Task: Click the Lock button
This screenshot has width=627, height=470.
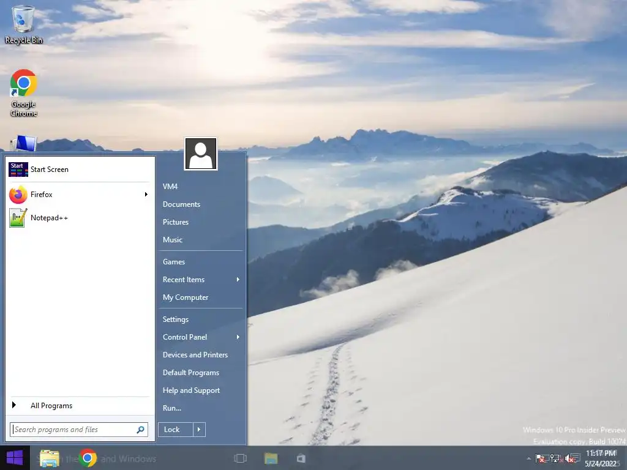Action: [x=176, y=430]
